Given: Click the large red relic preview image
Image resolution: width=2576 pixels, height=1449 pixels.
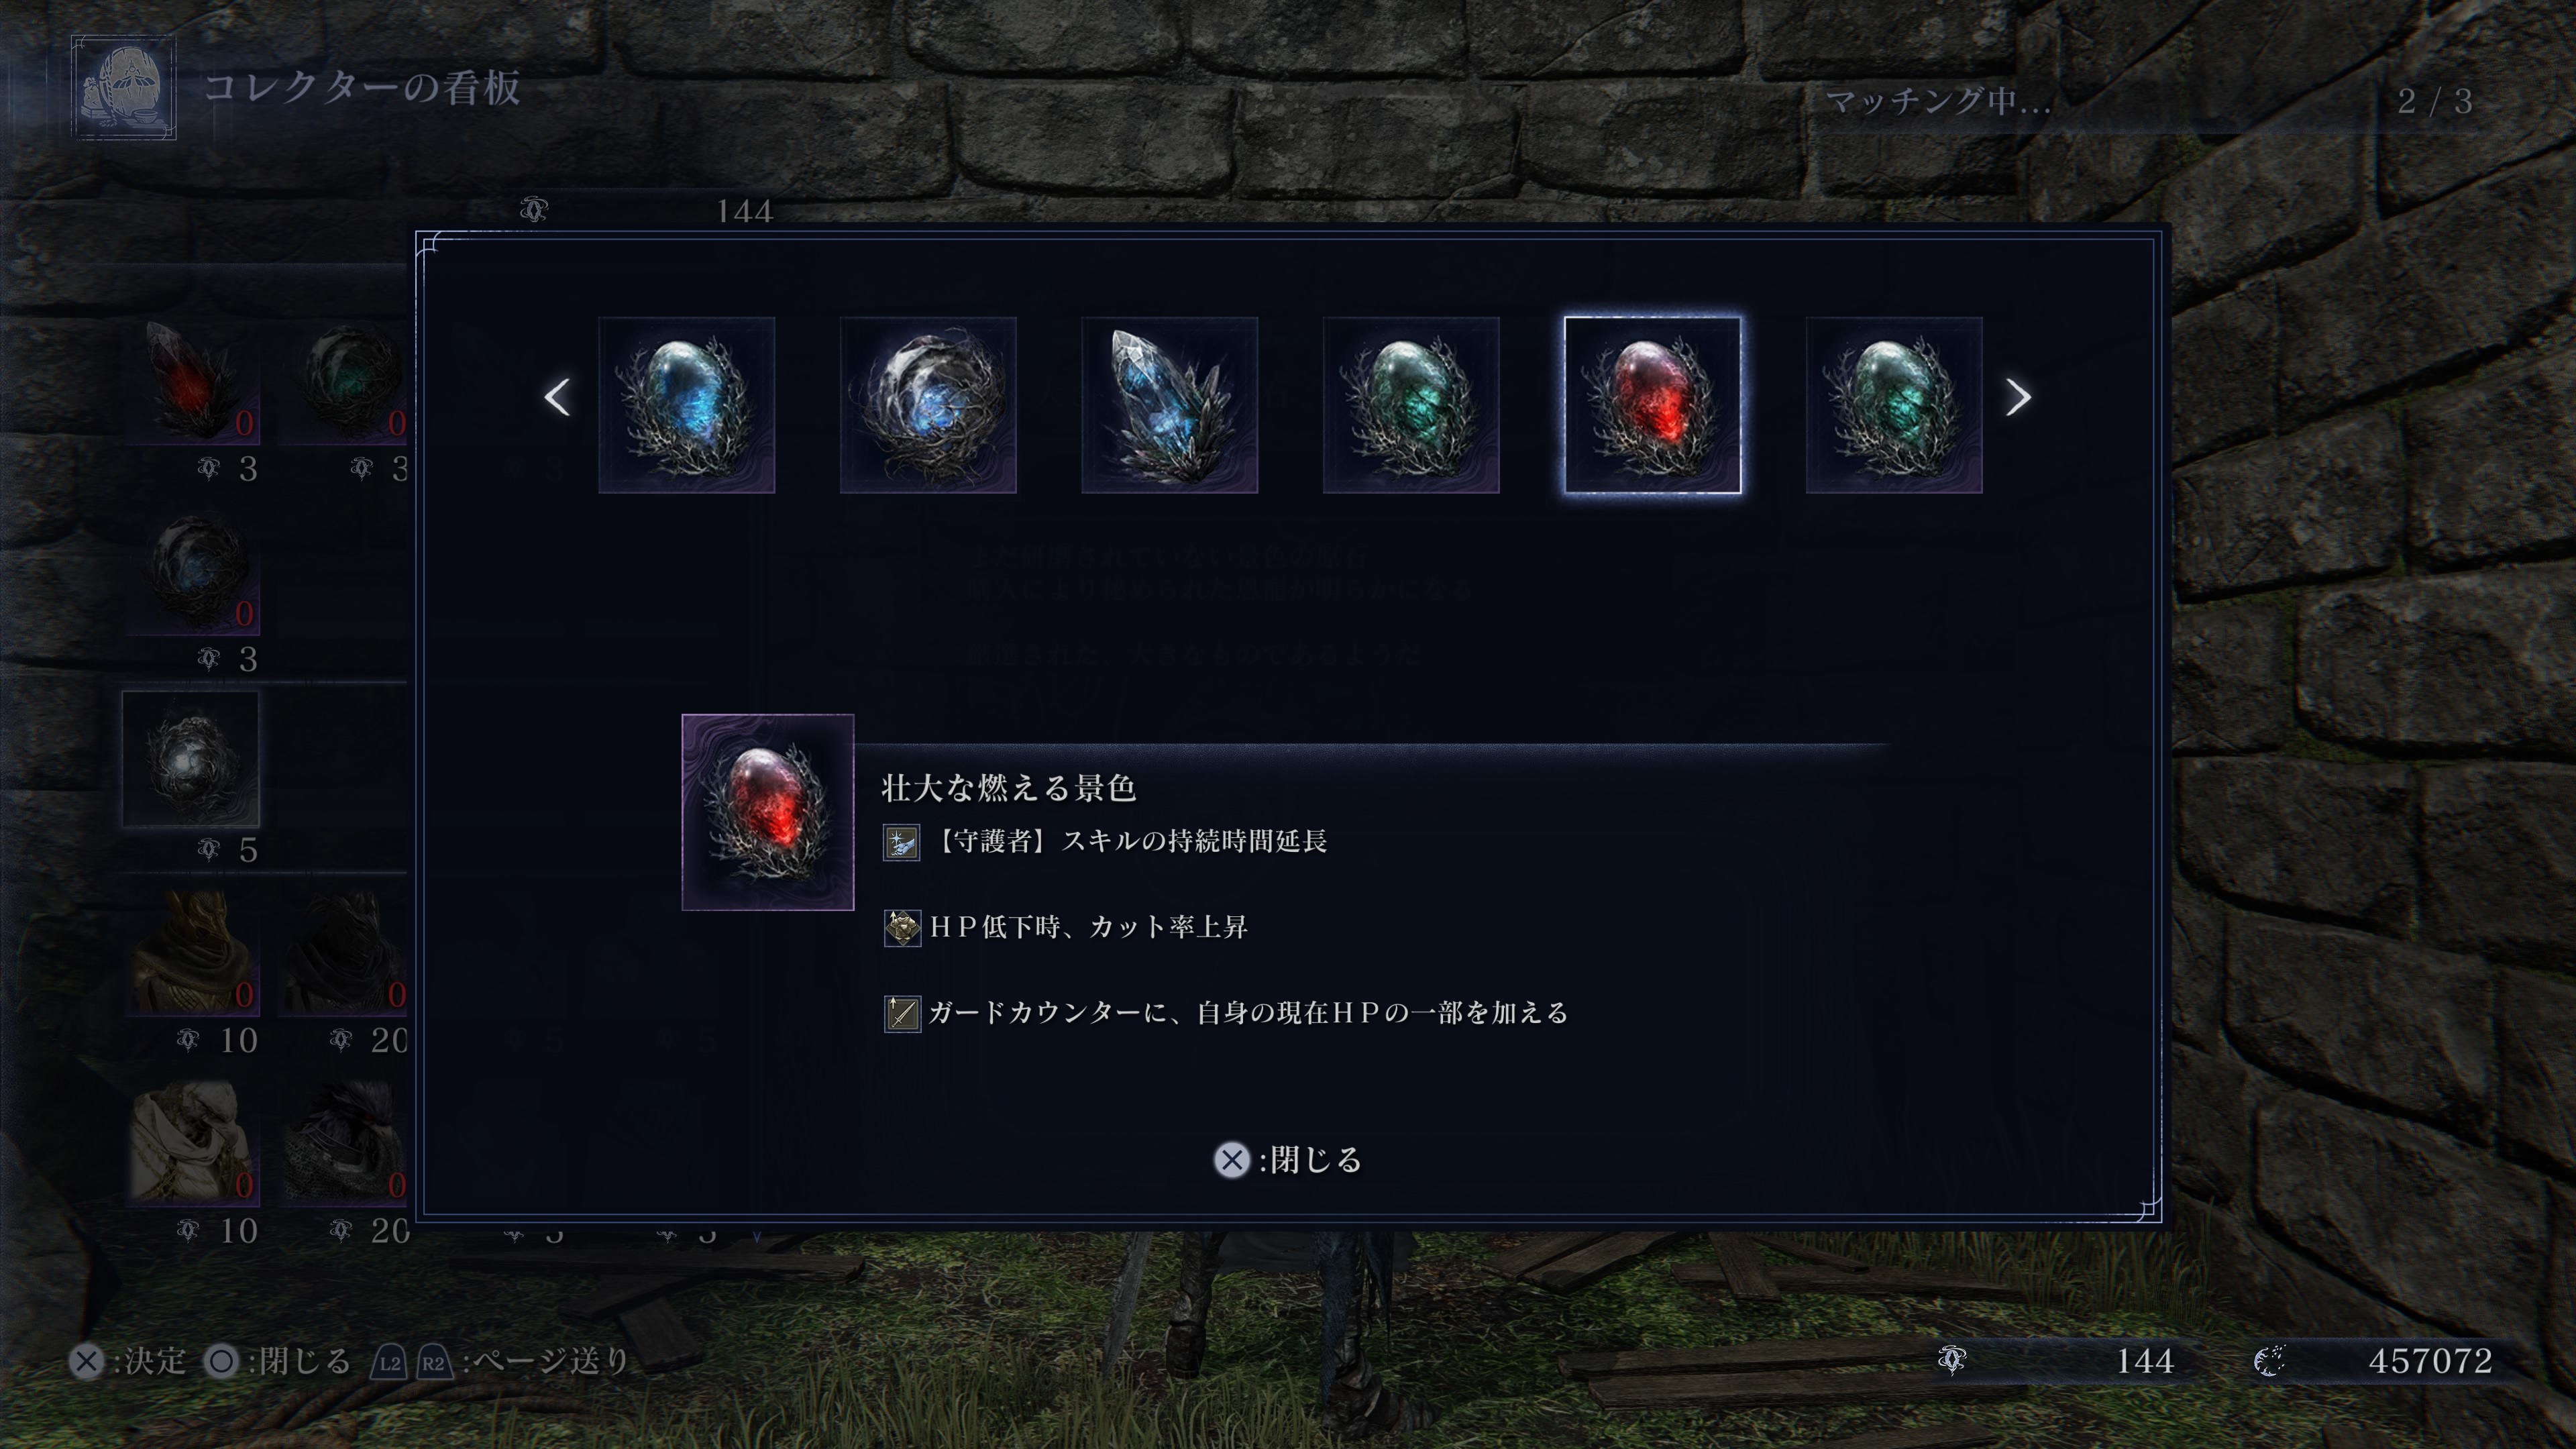Looking at the screenshot, I should point(768,812).
